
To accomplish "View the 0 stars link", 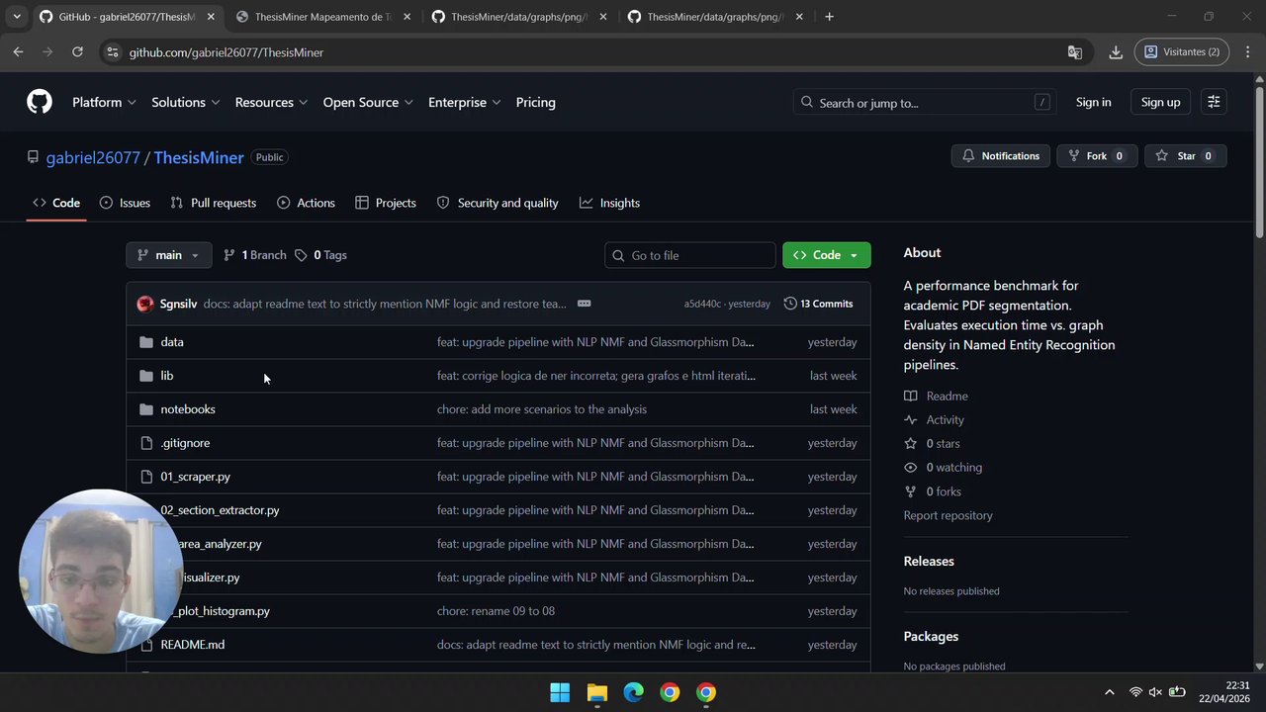I will pyautogui.click(x=932, y=444).
